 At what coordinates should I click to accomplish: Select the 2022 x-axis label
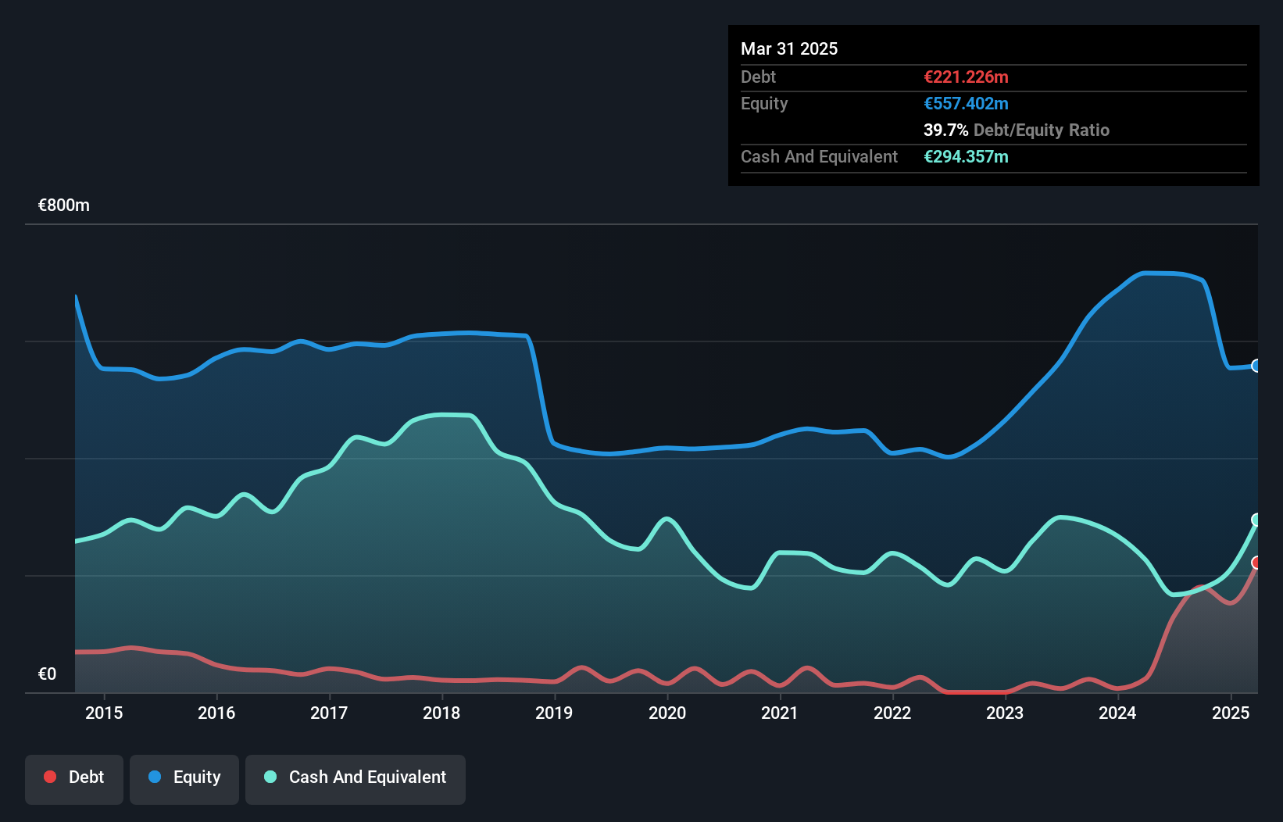(x=892, y=713)
